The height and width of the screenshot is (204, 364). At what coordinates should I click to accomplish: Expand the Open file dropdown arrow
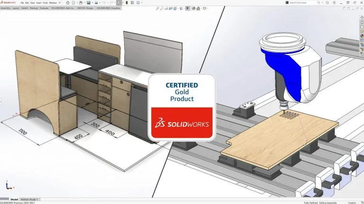coord(85,3)
